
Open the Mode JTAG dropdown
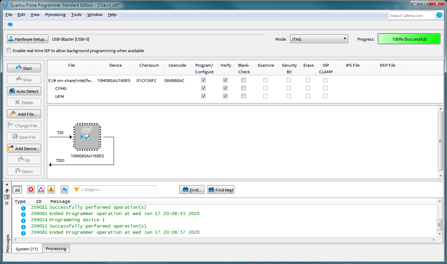click(319, 39)
